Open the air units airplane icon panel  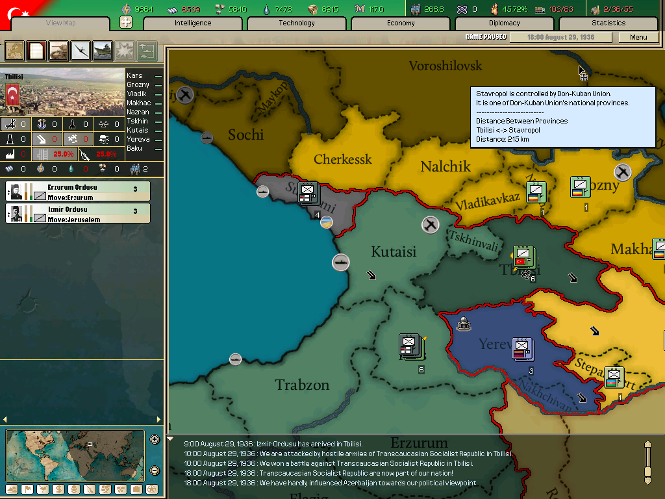[x=81, y=50]
